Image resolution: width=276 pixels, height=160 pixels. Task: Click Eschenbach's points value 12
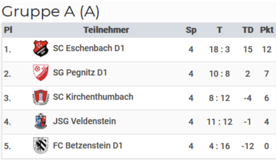click(x=267, y=49)
